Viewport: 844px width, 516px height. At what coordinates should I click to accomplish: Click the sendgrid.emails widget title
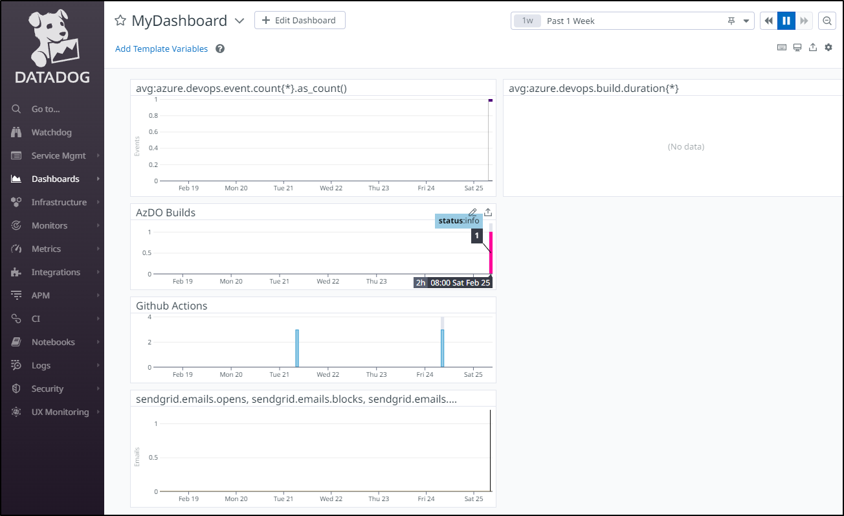pos(296,399)
